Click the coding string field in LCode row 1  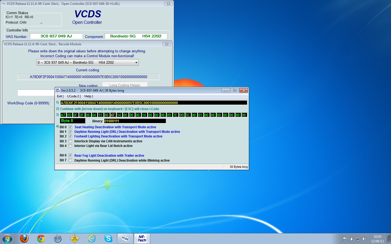[154, 103]
